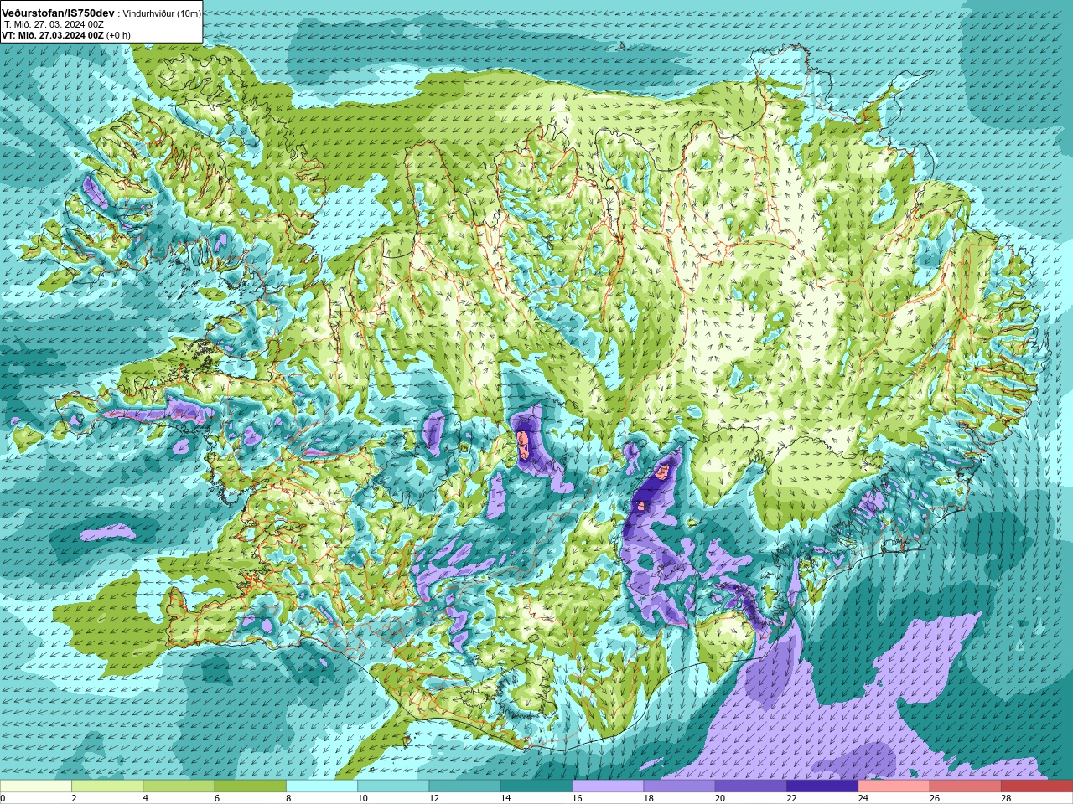
Task: Select the salmon 26–28 legend swatch
Action: coord(966,786)
